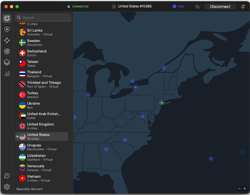This screenshot has width=250, height=195.
Task: Open statistics bar chart icon in sidebar
Action: coord(7,73)
